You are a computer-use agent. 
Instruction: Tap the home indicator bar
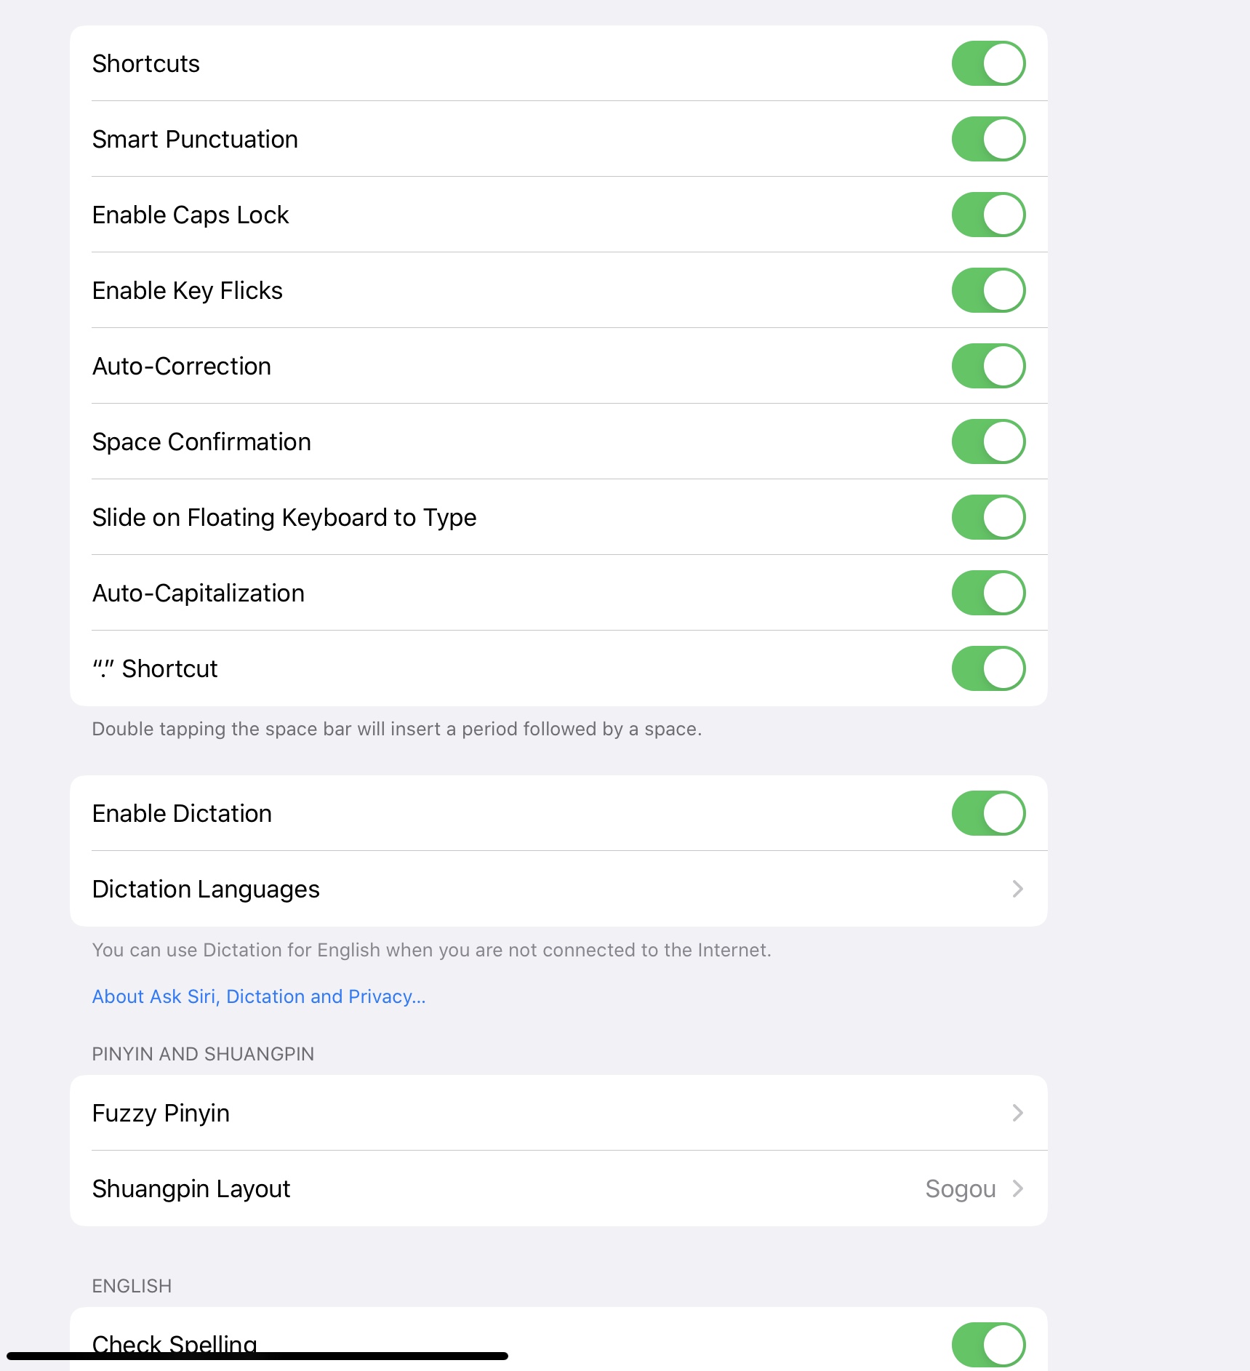pos(257,1356)
